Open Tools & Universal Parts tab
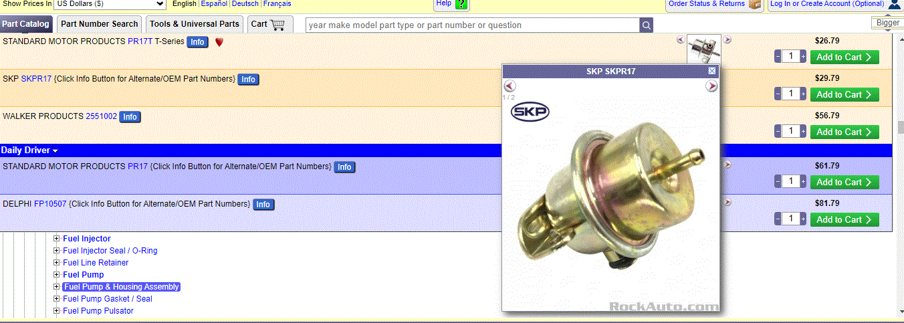Viewport: 904px width, 323px height. pos(195,24)
